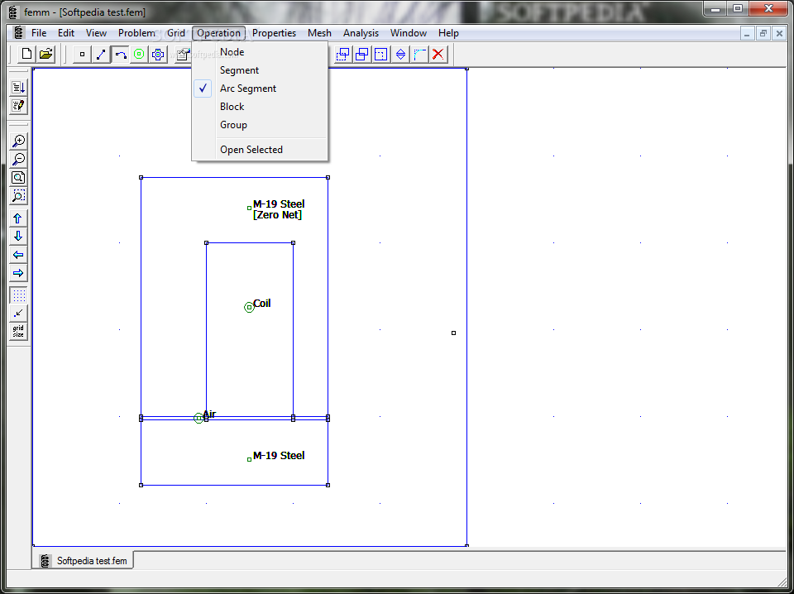Click the list with pencil sidebar icon
This screenshot has width=794, height=594.
pyautogui.click(x=18, y=105)
